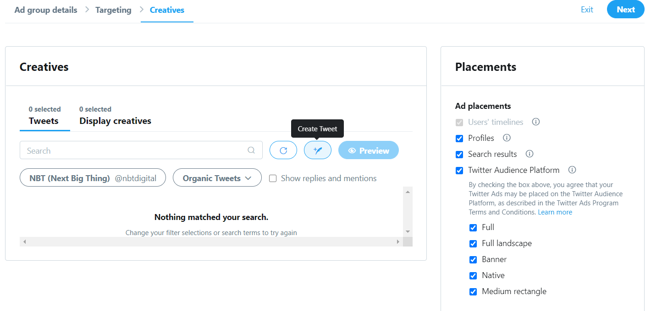This screenshot has height=311, width=651.
Task: Open the Learn more link
Action: (555, 212)
